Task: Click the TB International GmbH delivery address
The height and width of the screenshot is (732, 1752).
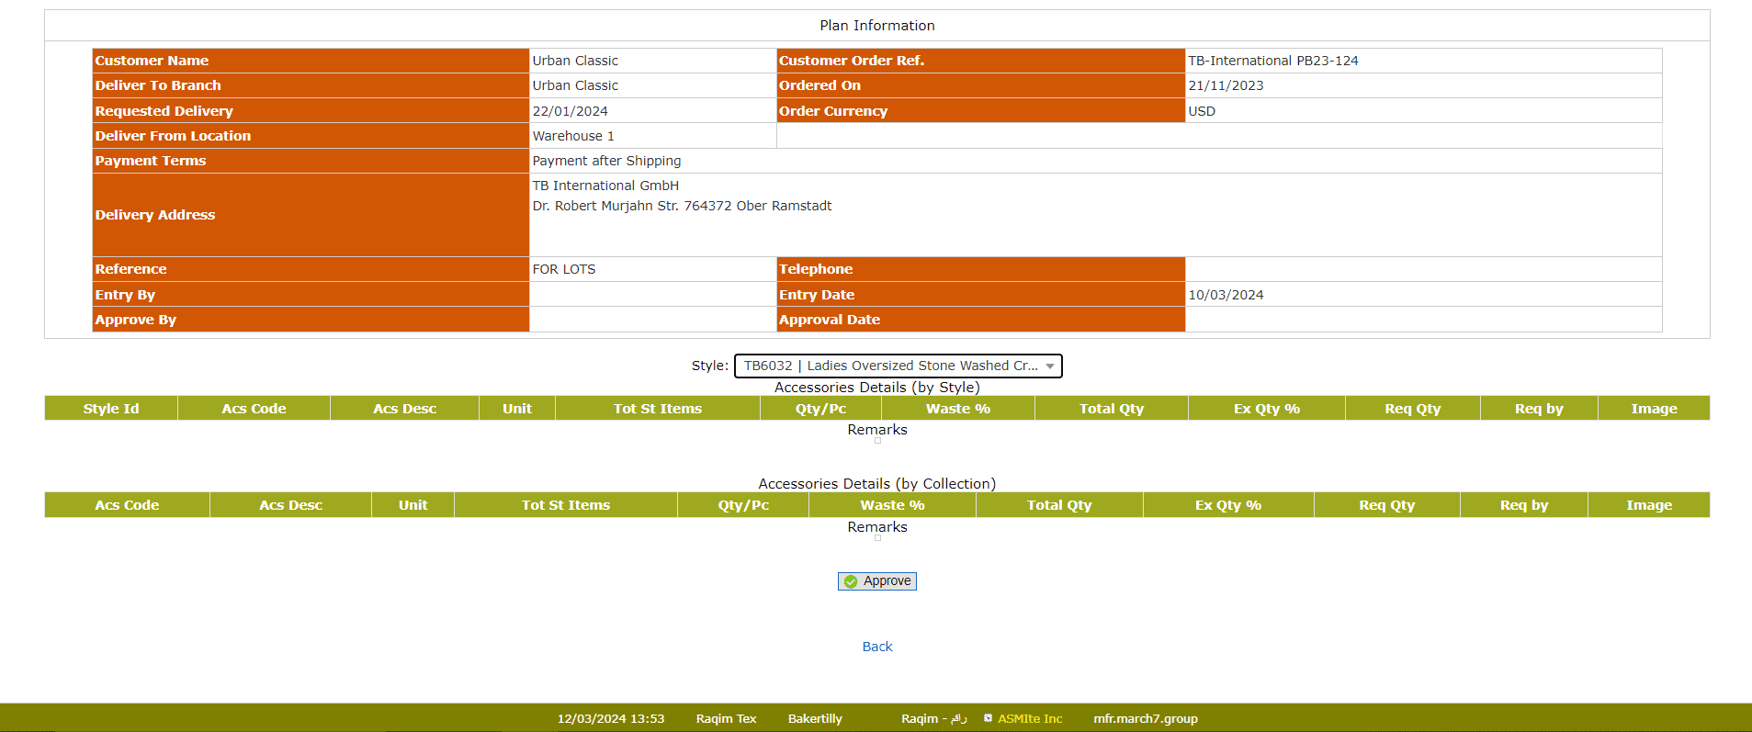Action: coord(605,186)
